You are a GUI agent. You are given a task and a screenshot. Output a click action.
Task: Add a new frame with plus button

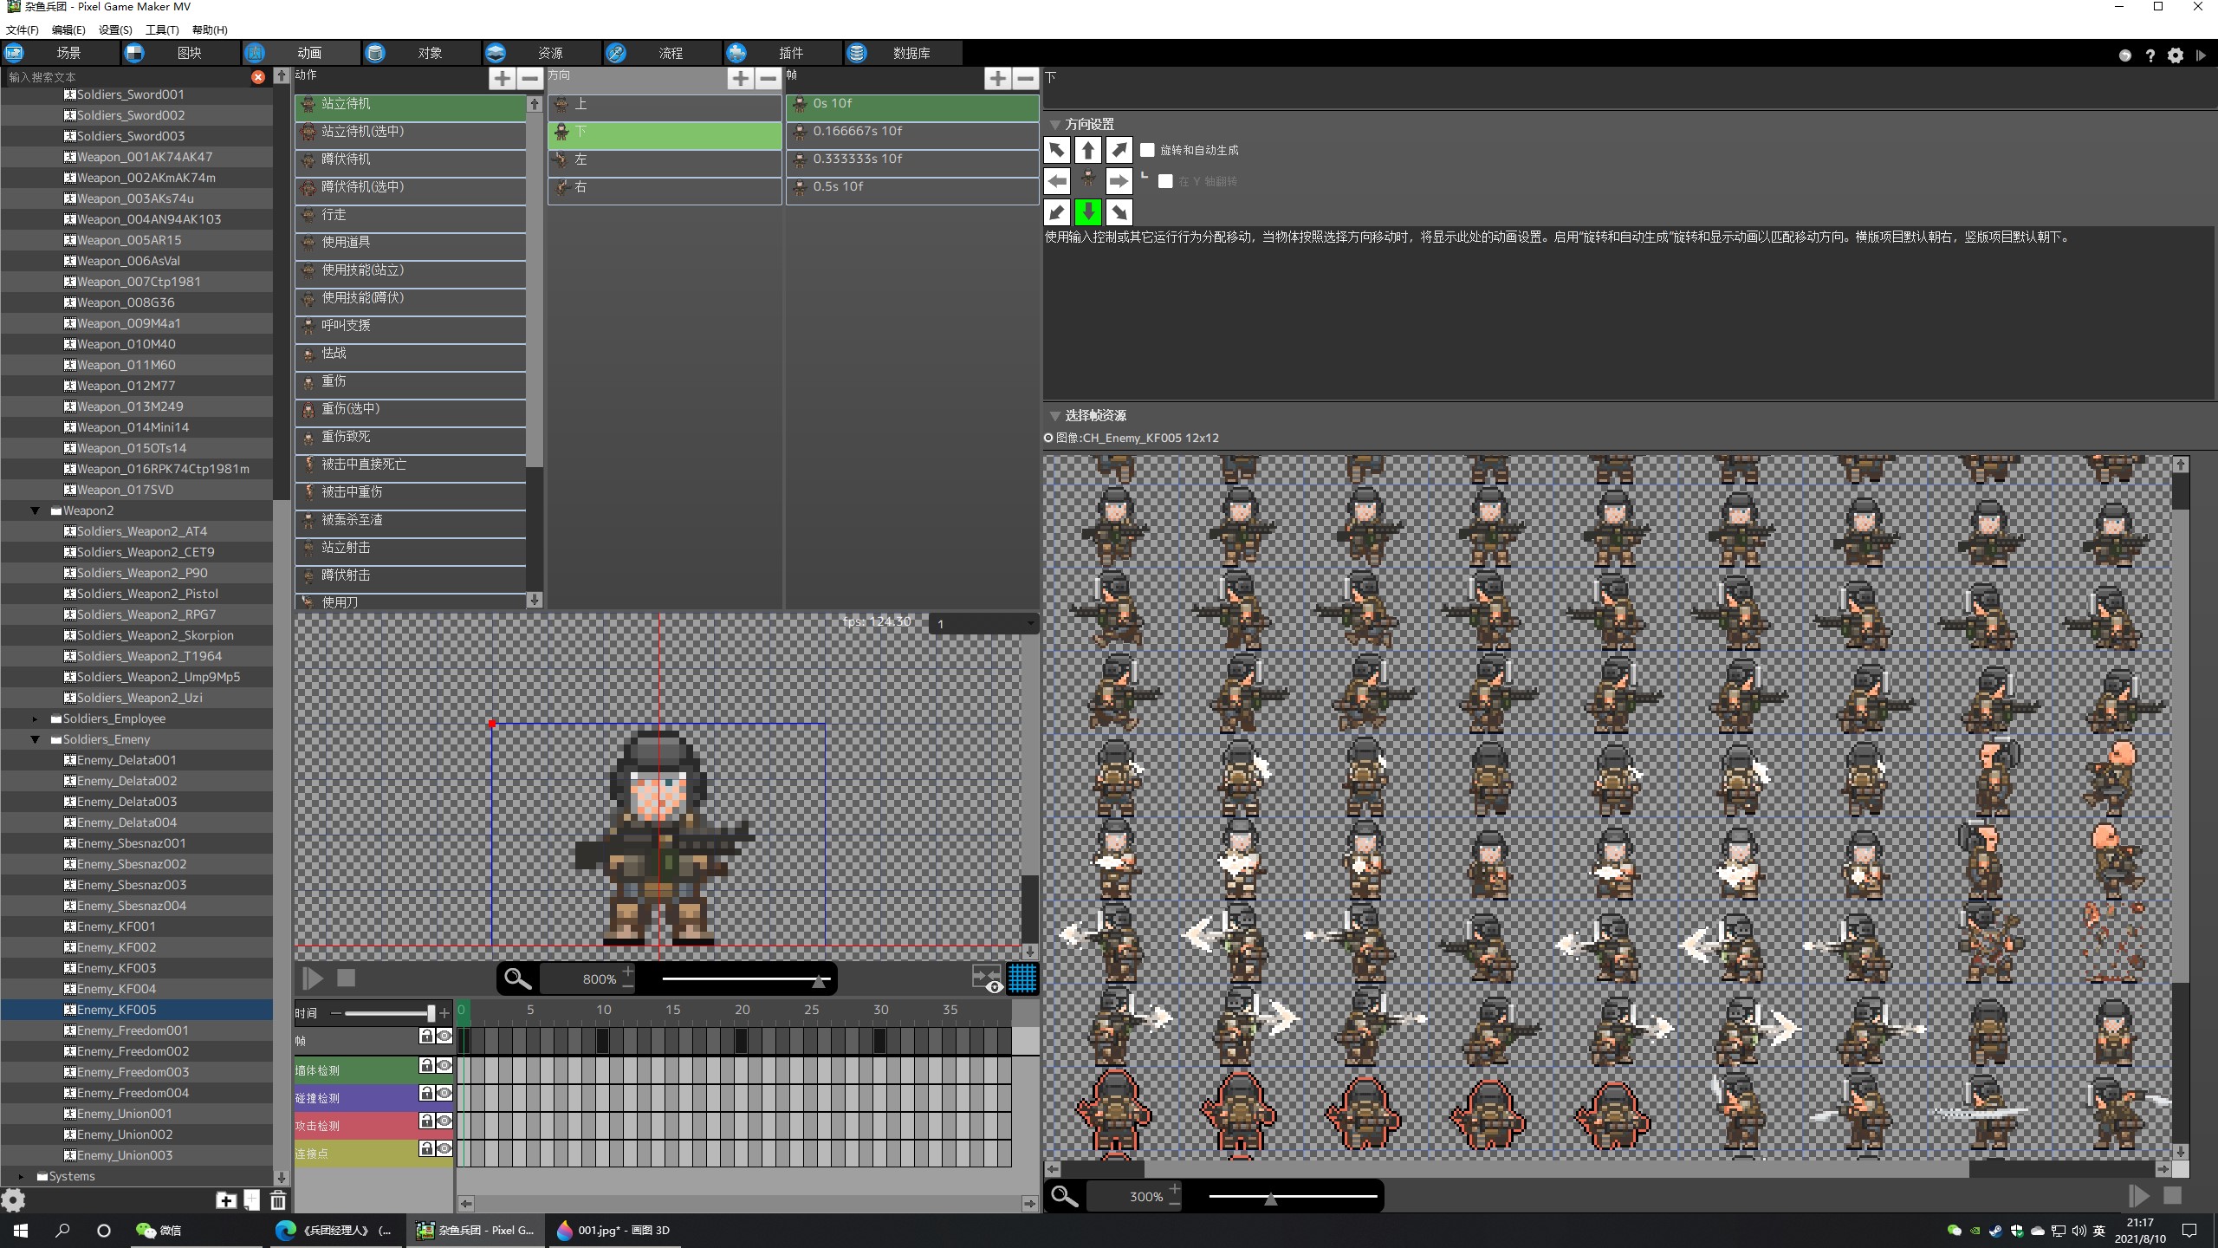point(997,79)
